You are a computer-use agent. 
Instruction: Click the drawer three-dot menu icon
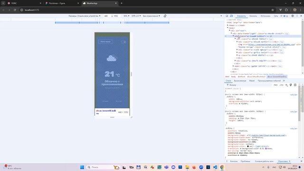pos(227,161)
